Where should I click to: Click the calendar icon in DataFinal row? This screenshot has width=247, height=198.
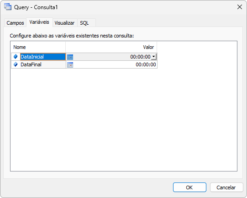click(70, 64)
